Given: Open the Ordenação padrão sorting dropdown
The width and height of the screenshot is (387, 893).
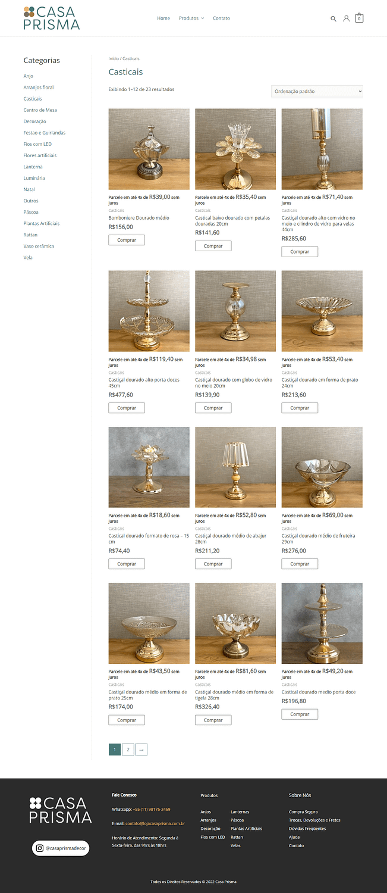Looking at the screenshot, I should pyautogui.click(x=317, y=91).
